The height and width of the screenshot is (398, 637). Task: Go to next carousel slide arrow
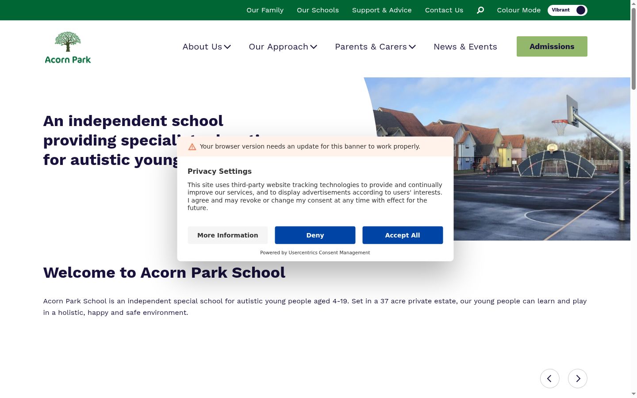(578, 379)
